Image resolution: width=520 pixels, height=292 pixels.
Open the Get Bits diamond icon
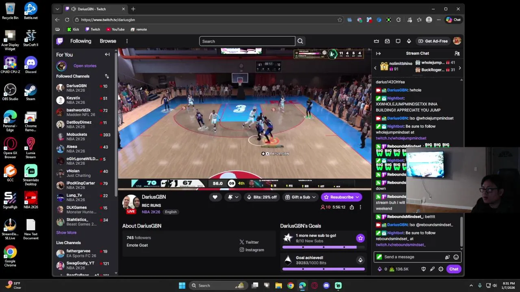(x=409, y=41)
